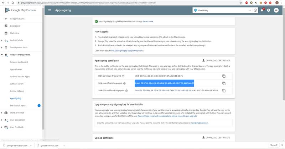Open the help question mark icon

[269, 10]
